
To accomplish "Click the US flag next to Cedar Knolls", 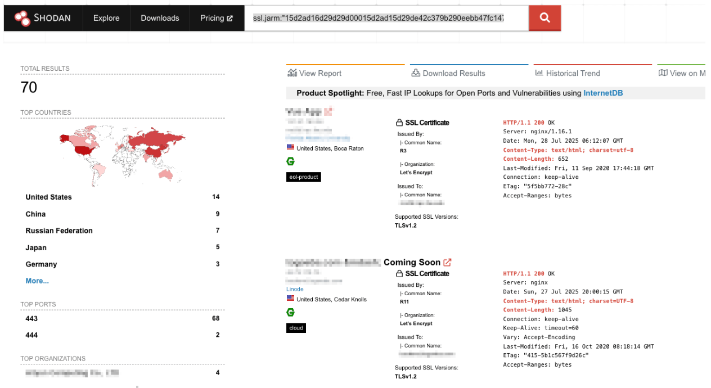I will [x=290, y=299].
